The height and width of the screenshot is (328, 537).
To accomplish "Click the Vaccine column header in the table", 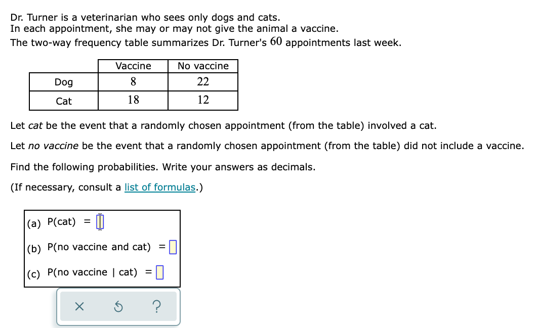I will coord(133,66).
